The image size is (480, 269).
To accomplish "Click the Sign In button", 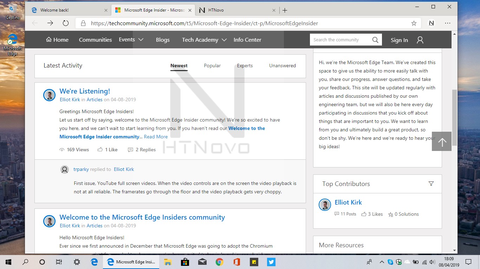I will [x=399, y=40].
